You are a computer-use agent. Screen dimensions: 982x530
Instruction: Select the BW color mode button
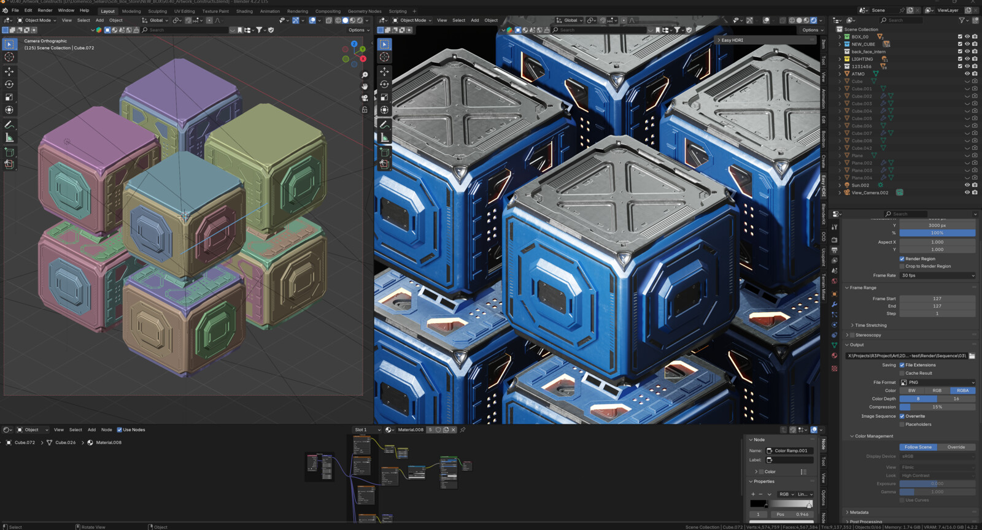(x=912, y=391)
